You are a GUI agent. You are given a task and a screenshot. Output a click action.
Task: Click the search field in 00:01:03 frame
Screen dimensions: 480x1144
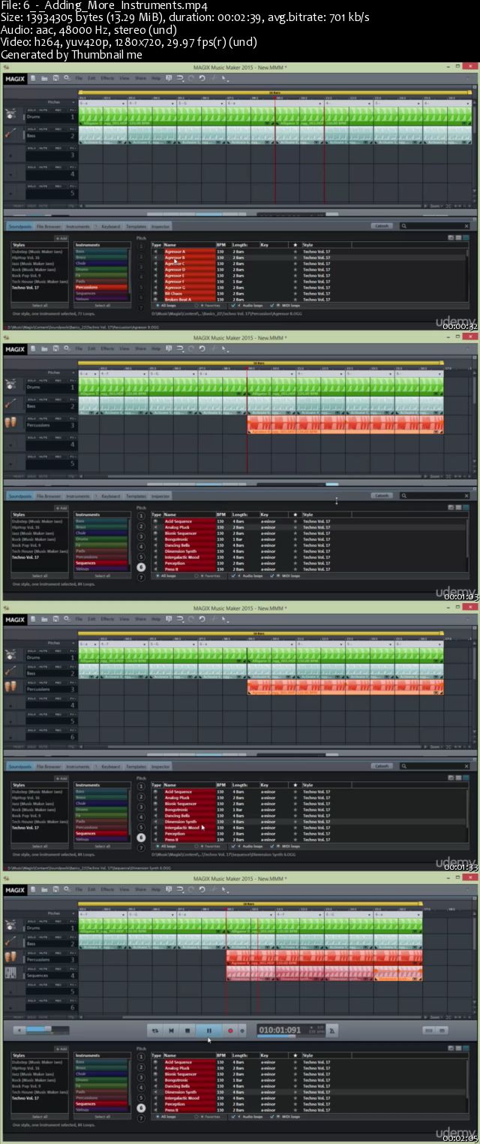pyautogui.click(x=436, y=496)
